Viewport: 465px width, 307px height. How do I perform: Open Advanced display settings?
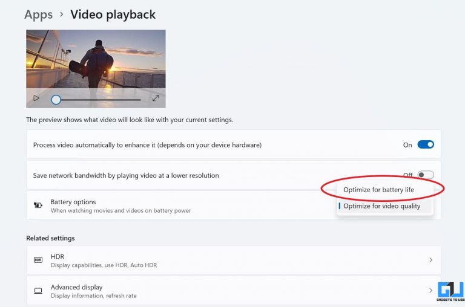233,291
